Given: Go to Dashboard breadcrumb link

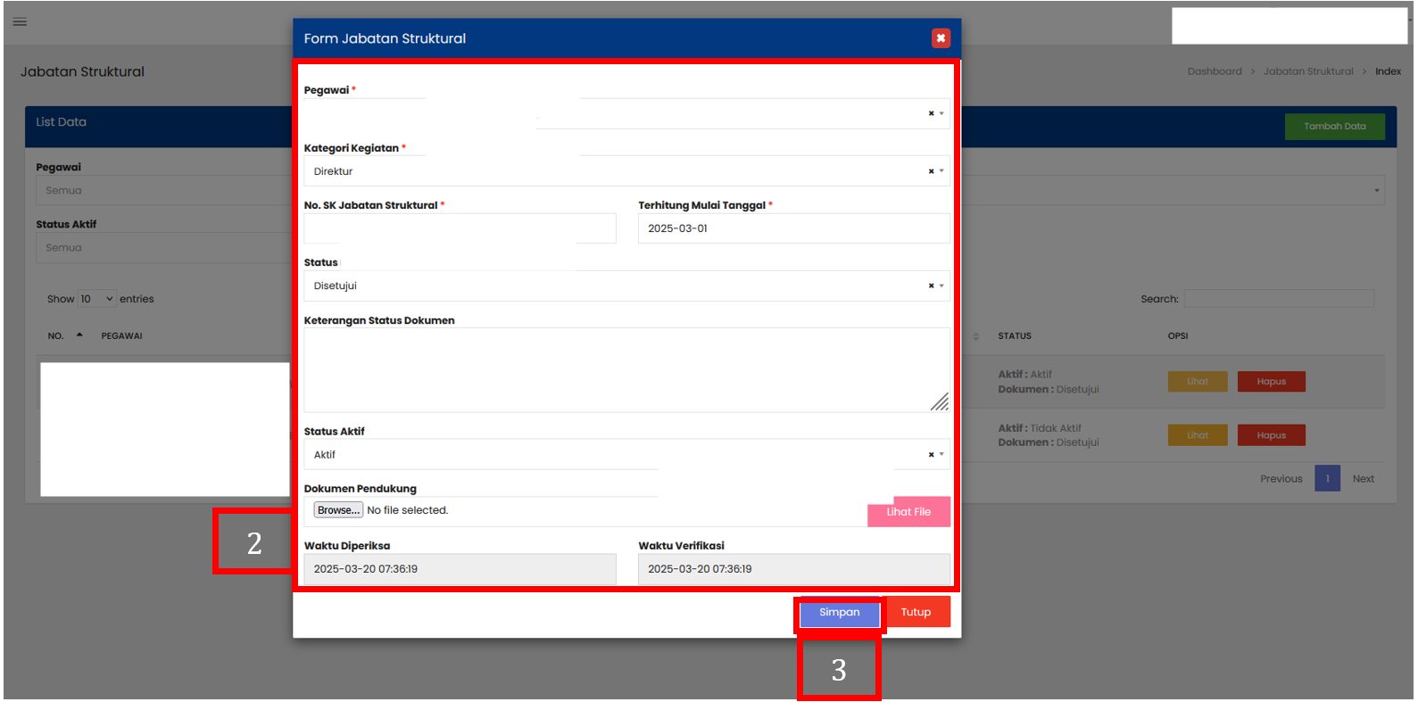Looking at the screenshot, I should (1214, 71).
